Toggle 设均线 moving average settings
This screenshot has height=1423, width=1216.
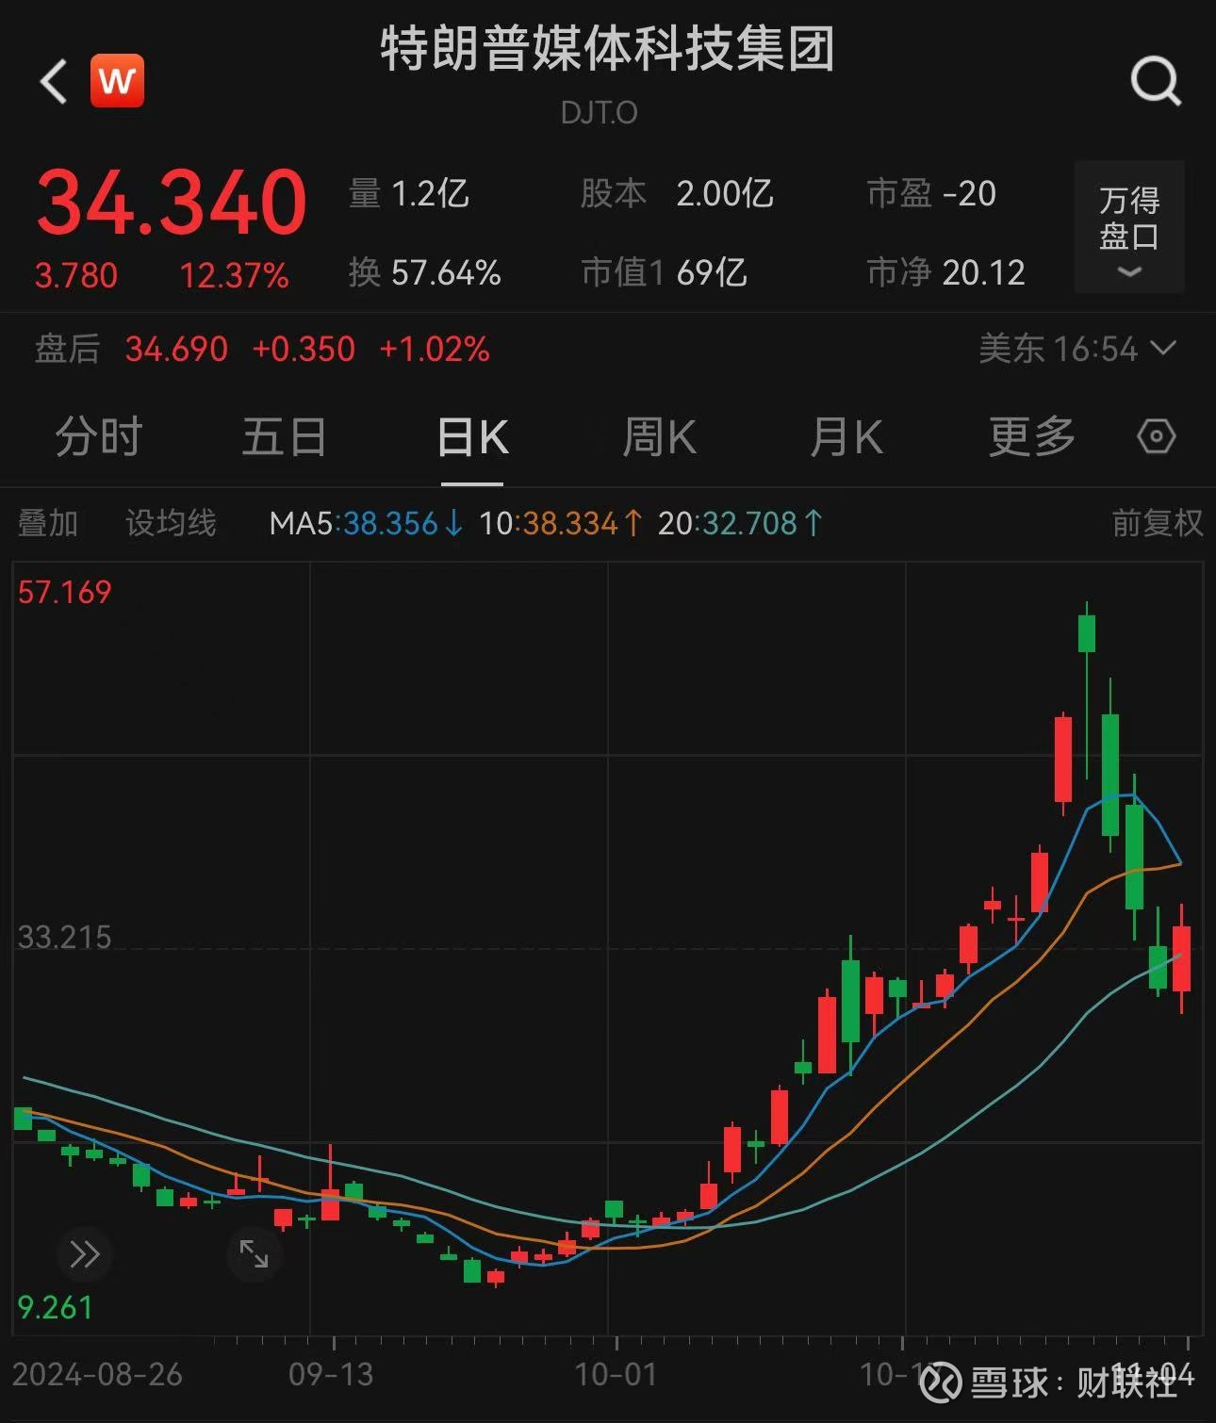click(x=170, y=523)
